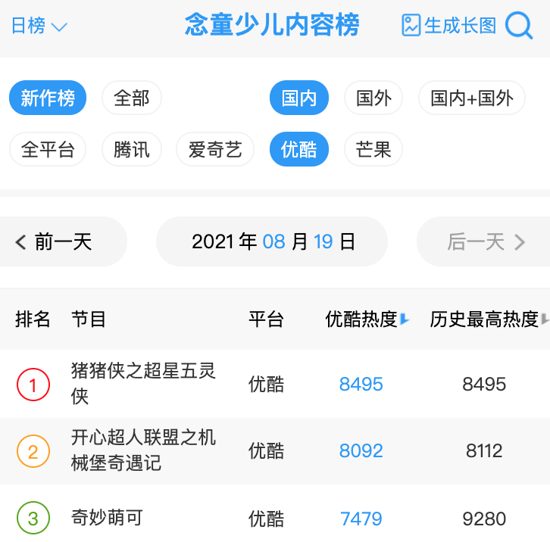This screenshot has height=542, width=550.
Task: Select the 全部 filter
Action: pyautogui.click(x=132, y=98)
